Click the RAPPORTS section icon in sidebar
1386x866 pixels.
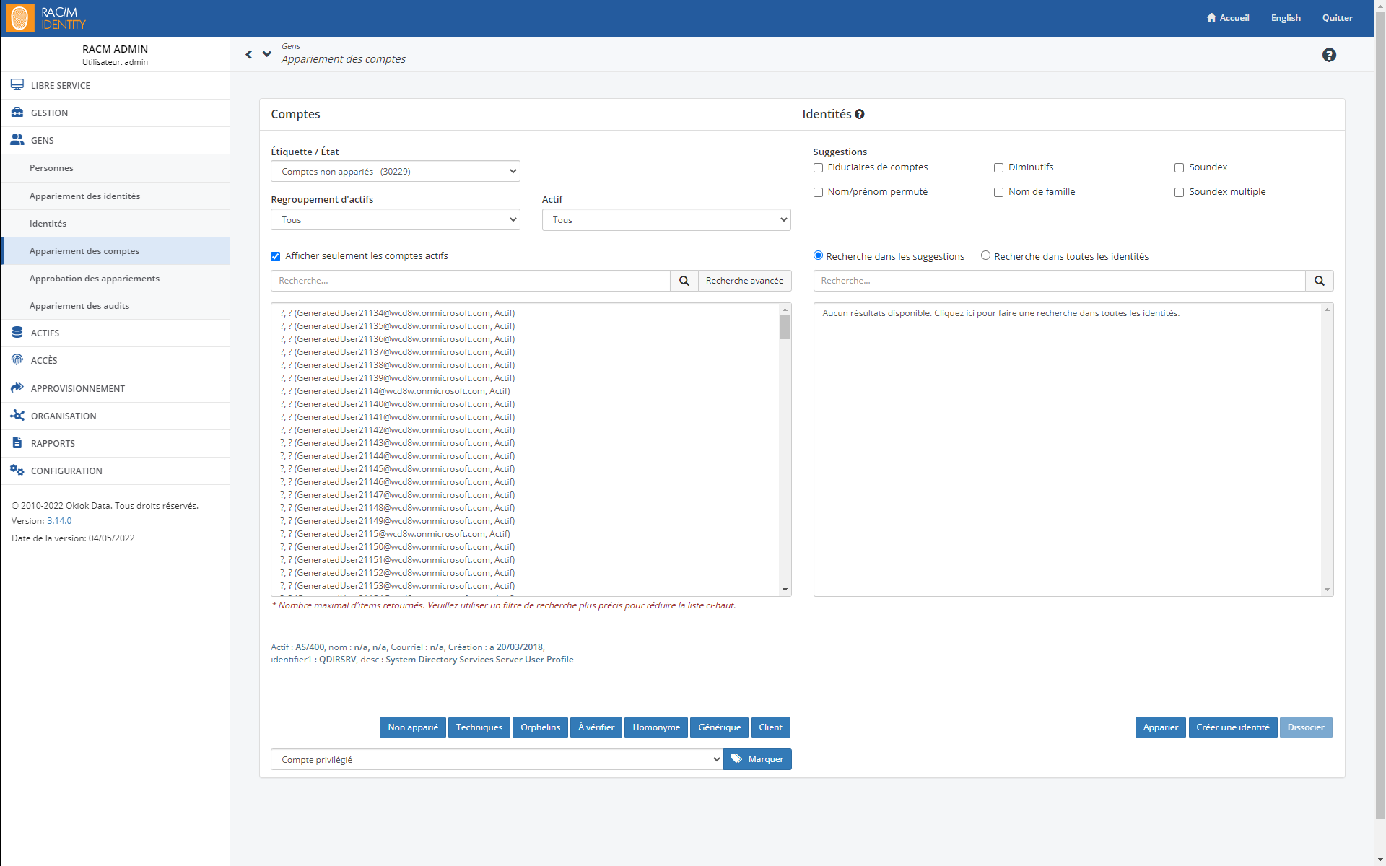pyautogui.click(x=17, y=443)
